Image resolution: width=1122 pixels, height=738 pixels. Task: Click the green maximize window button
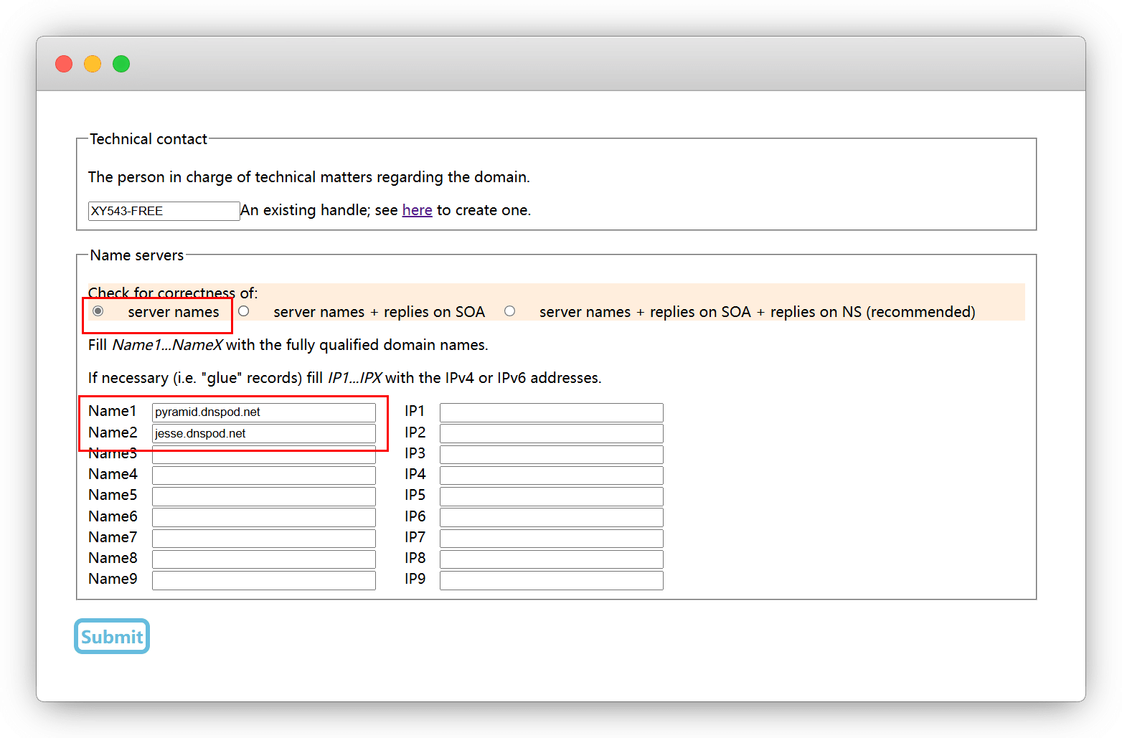pyautogui.click(x=121, y=64)
